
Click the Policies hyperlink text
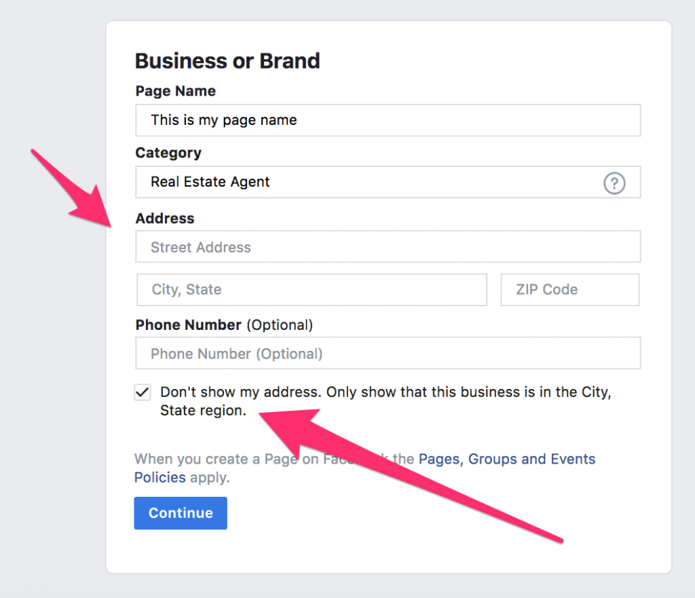coord(159,477)
